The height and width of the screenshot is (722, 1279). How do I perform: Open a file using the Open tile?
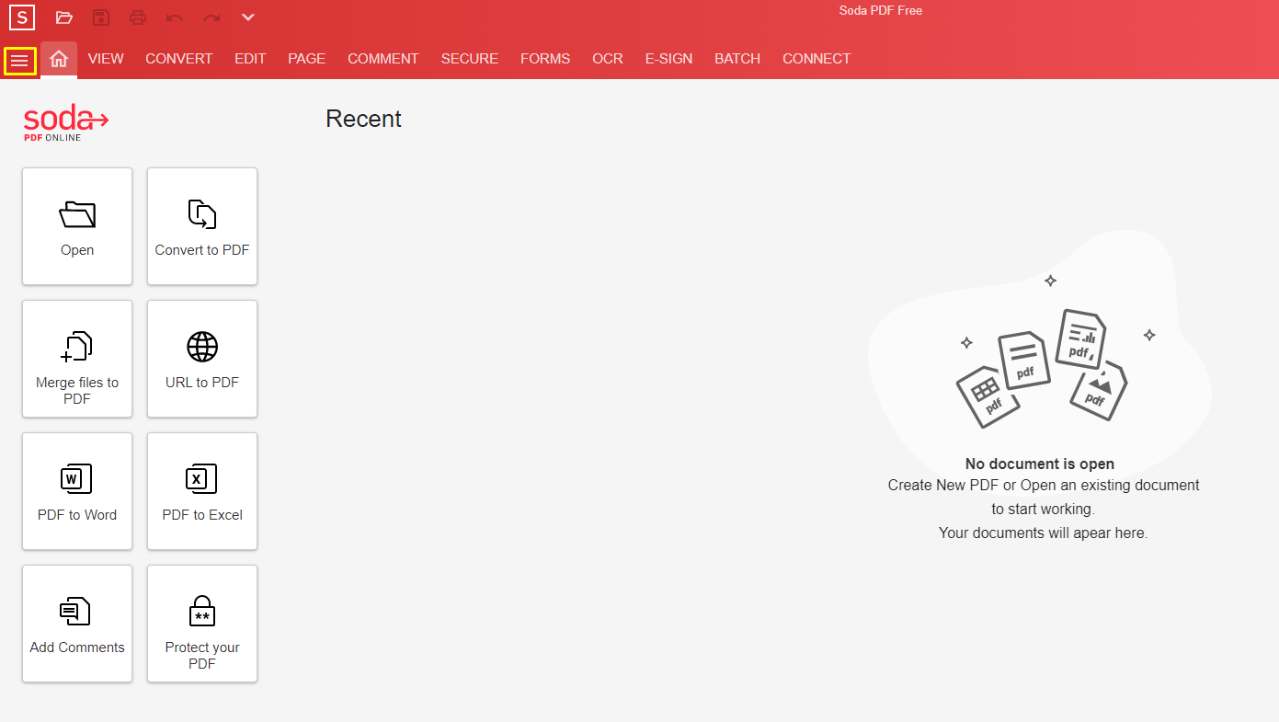[x=76, y=226]
